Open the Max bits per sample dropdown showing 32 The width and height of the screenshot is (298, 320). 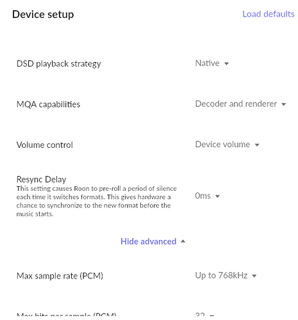pyautogui.click(x=204, y=314)
